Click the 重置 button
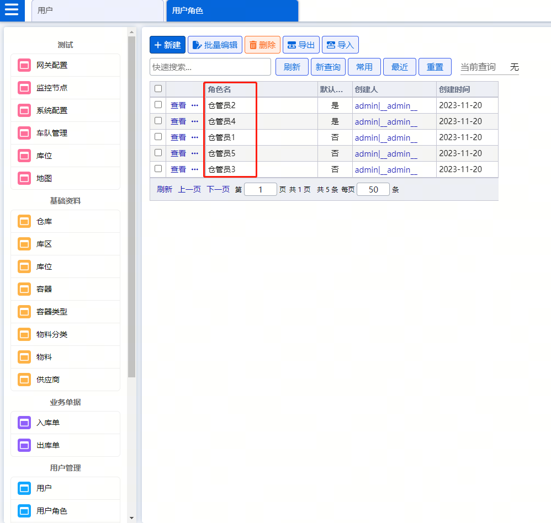The height and width of the screenshot is (523, 551). pos(435,67)
